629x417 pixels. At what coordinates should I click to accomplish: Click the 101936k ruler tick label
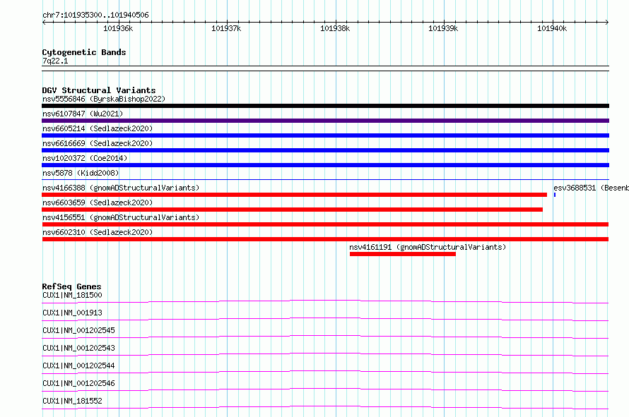(x=118, y=28)
